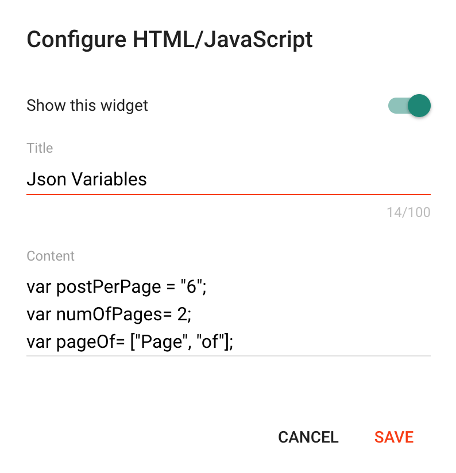Click the 14/100 character counter
Viewport: 456px width, 473px height.
point(408,212)
